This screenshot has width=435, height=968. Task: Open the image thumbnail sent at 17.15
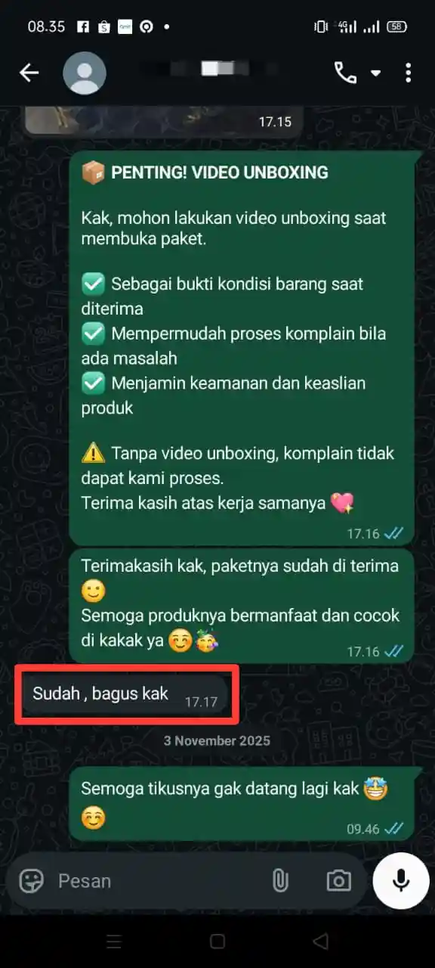[x=163, y=120]
